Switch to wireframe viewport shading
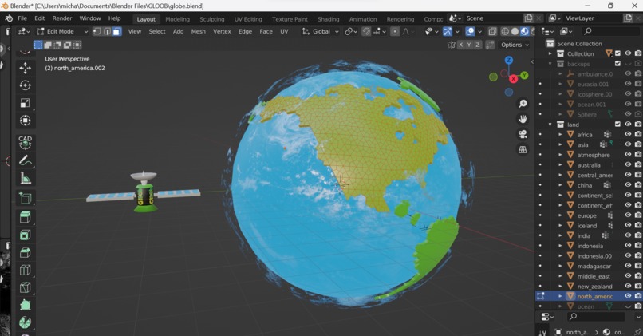Screen dimensions: 643x336 tap(505, 32)
